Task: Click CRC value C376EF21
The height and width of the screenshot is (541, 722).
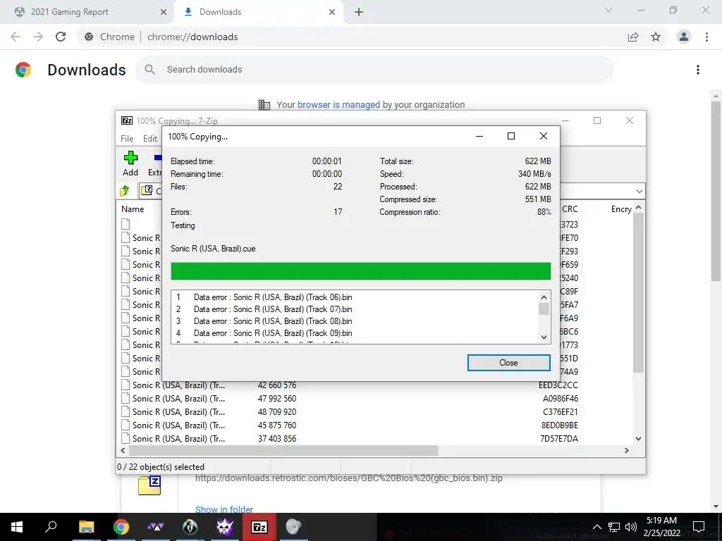Action: [561, 411]
